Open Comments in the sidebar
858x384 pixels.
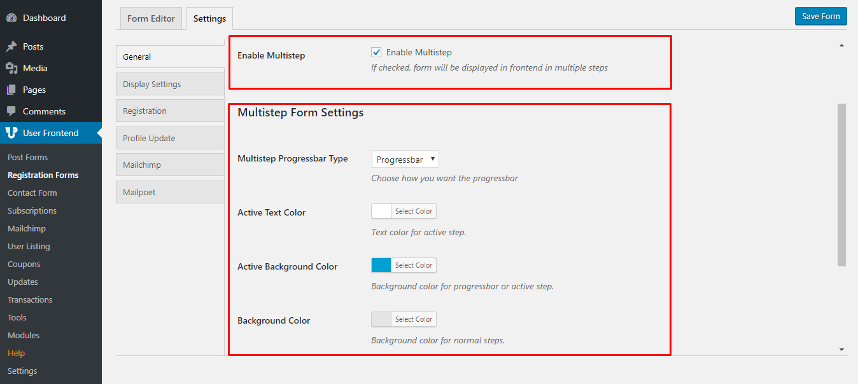tap(51, 111)
